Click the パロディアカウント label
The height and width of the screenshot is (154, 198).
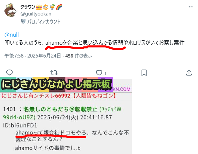click(x=44, y=22)
